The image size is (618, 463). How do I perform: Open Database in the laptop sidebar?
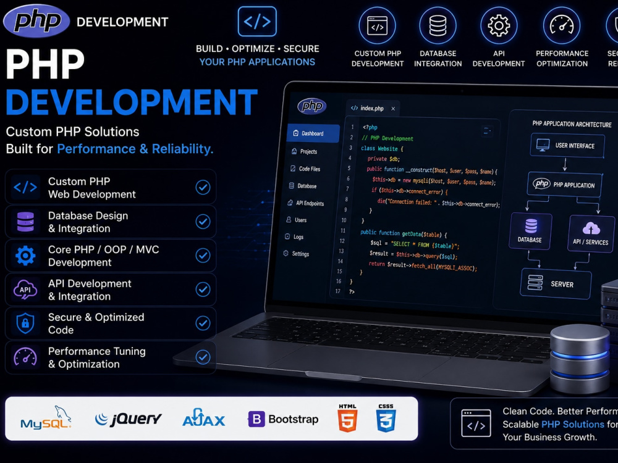(303, 186)
